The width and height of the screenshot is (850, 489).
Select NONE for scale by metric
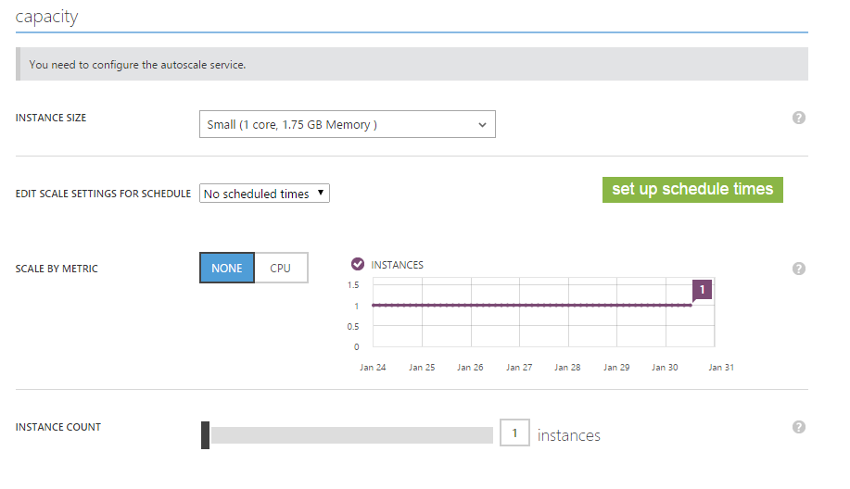[x=227, y=269]
